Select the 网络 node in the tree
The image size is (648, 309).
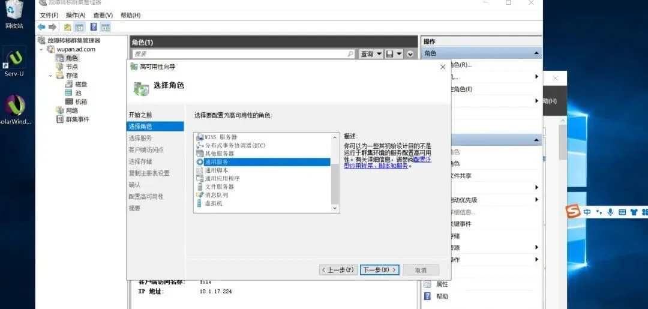point(72,110)
